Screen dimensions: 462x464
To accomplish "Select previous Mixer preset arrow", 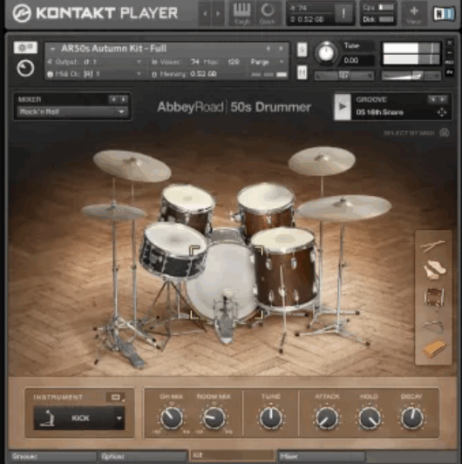I will pyautogui.click(x=113, y=99).
